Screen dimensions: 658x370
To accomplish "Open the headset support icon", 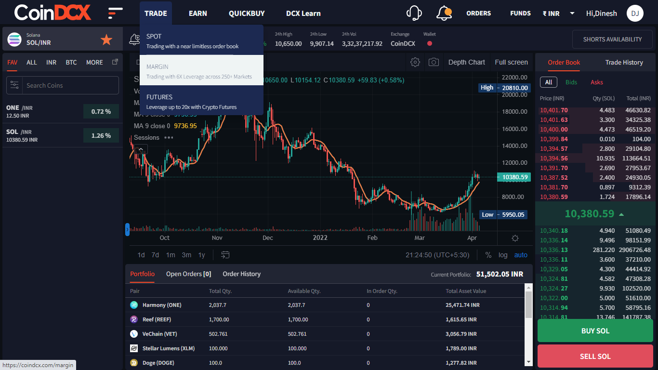I will [x=414, y=13].
